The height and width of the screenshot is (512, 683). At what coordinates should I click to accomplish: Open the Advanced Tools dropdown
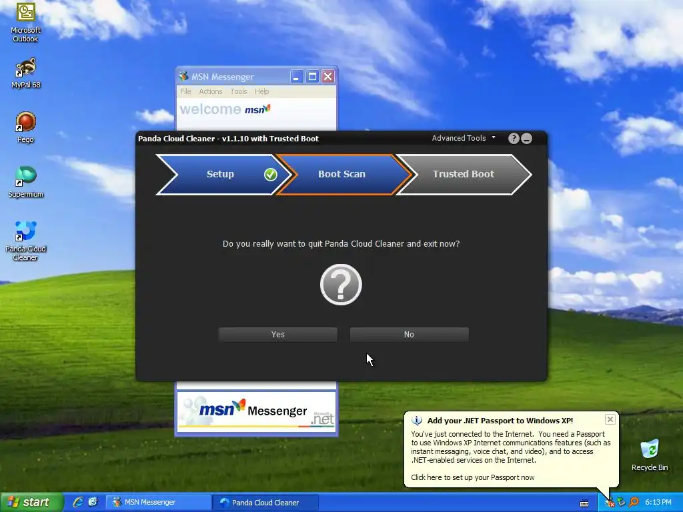(464, 138)
